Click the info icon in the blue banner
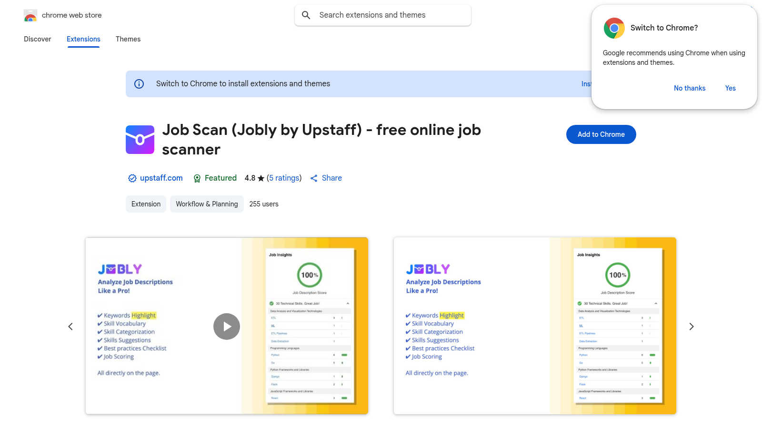The image size is (762, 429). pos(139,84)
